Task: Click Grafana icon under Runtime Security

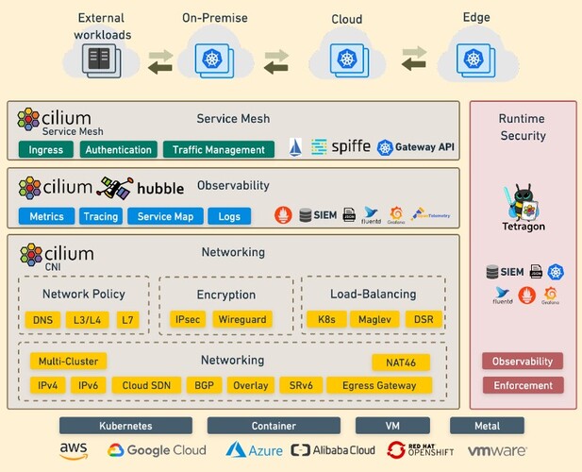Action: tap(550, 295)
